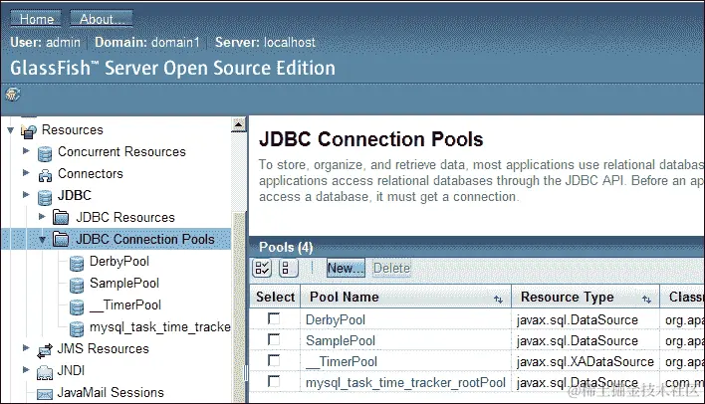Click the DerbyPool icon in tree
Screen dimensions: 705x404
[77, 263]
